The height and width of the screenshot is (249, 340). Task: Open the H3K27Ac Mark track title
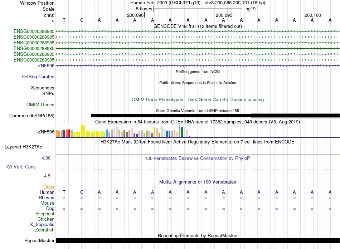(x=198, y=142)
